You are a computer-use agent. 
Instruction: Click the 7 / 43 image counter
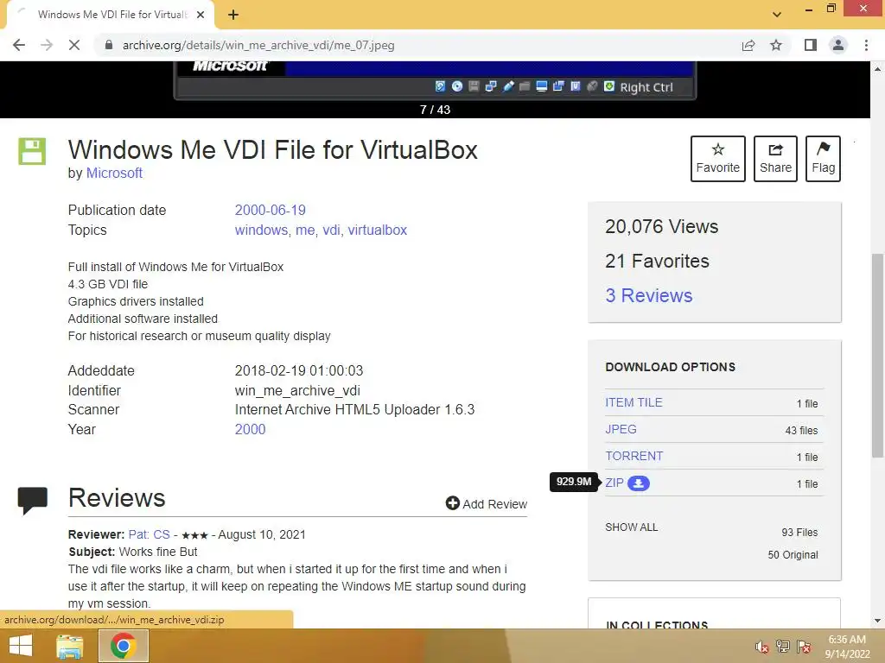click(436, 110)
